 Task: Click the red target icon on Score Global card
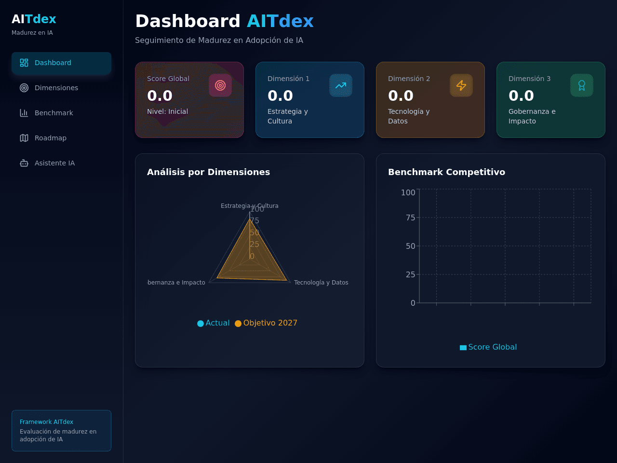point(220,85)
